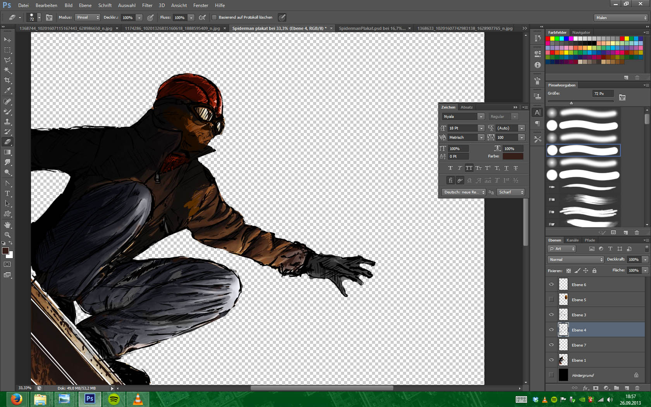
Task: Open Spotify from the taskbar
Action: point(114,399)
